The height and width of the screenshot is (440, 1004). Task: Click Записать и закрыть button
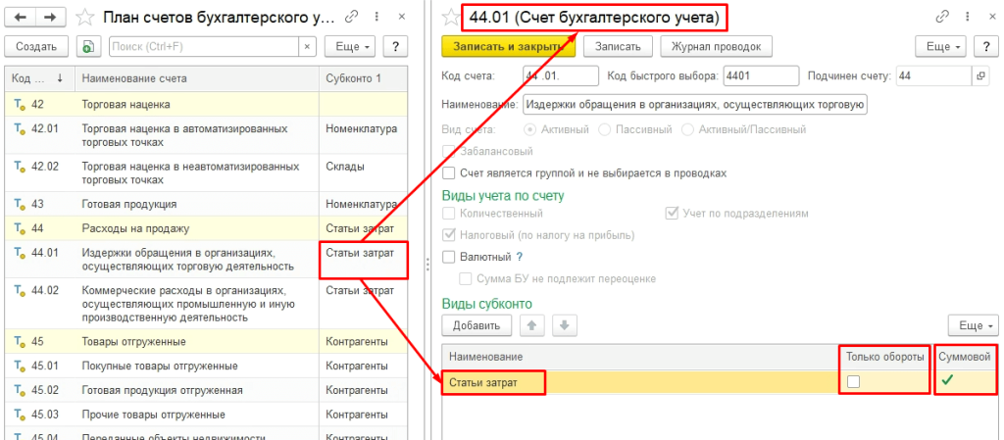[x=509, y=47]
